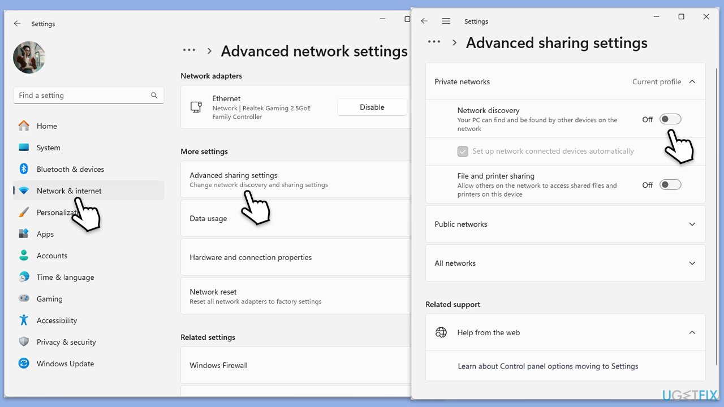Screen dimensions: 724x407
Task: Go back in Advanced sharing settings window
Action: point(424,21)
